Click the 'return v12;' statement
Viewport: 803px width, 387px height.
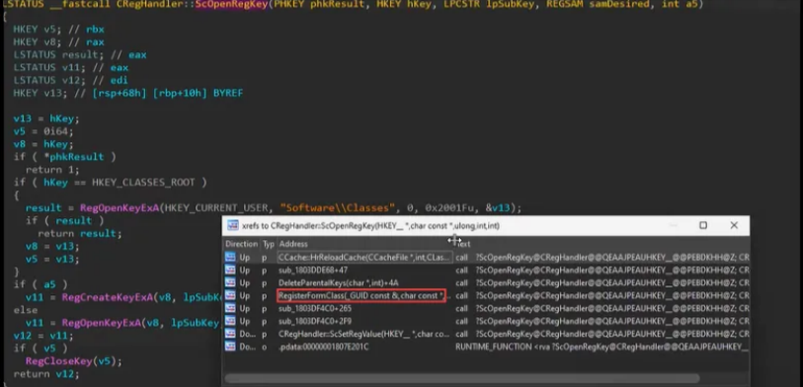coord(46,374)
